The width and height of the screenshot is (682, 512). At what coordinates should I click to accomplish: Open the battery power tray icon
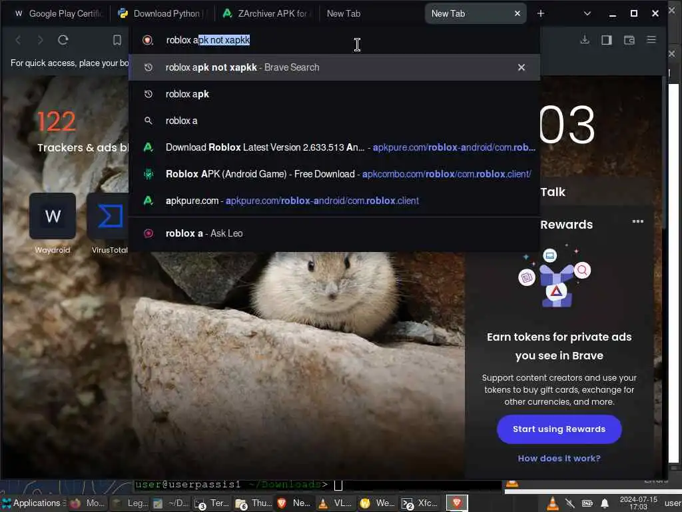click(x=587, y=504)
